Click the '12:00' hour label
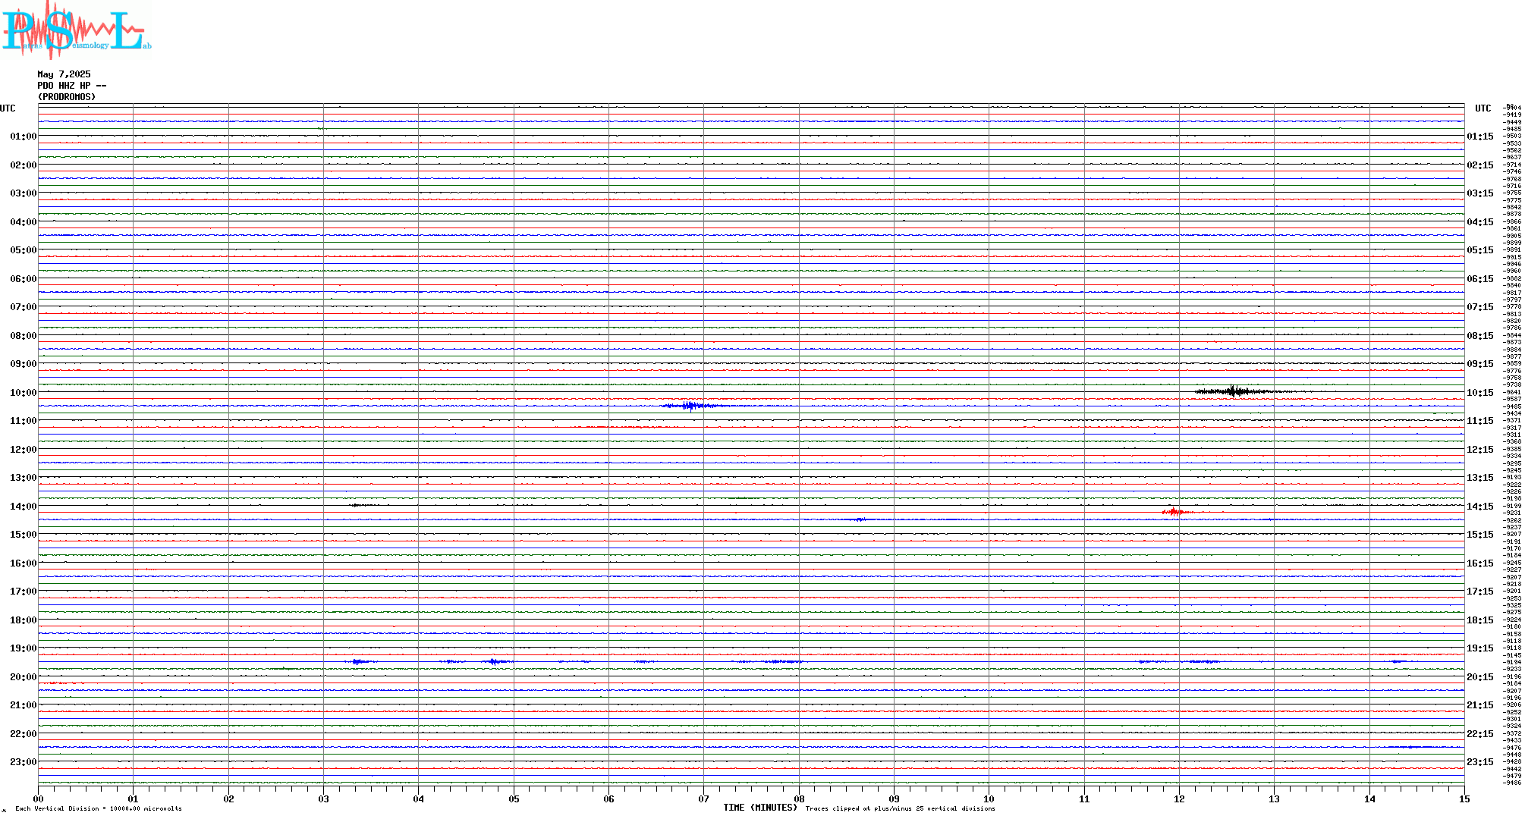Image resolution: width=1525 pixels, height=819 pixels. click(x=23, y=450)
